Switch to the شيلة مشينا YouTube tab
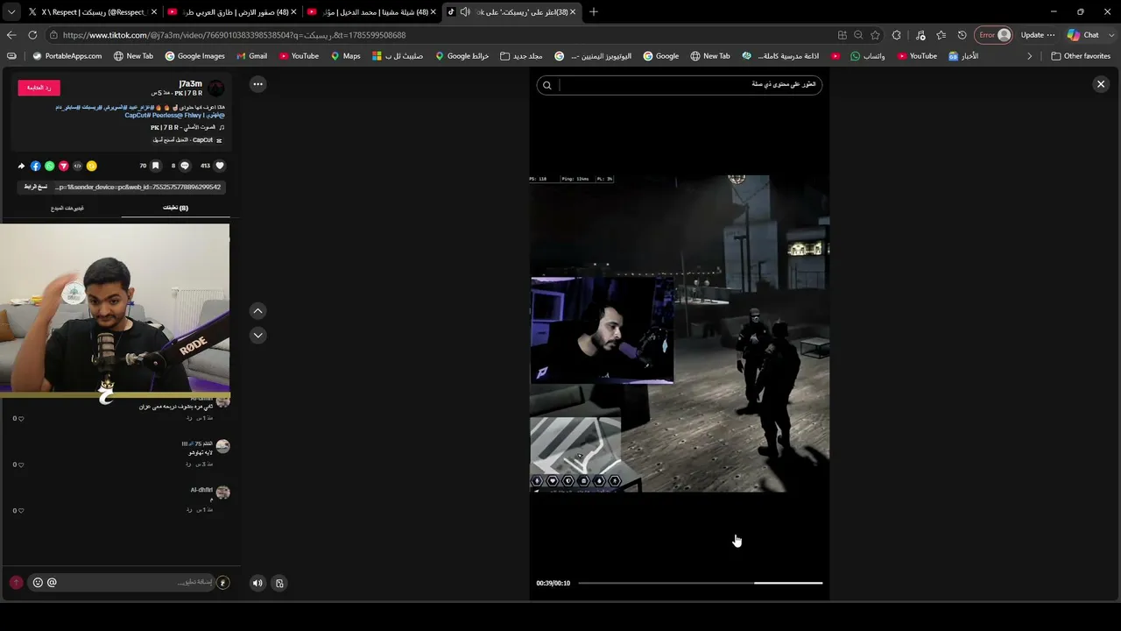 click(372, 11)
